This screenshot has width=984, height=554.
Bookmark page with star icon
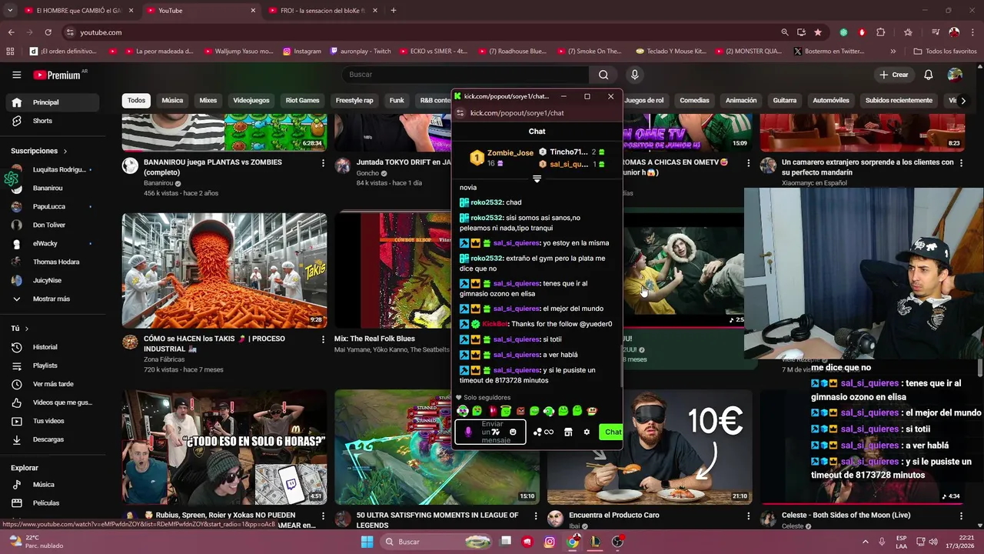point(818,32)
